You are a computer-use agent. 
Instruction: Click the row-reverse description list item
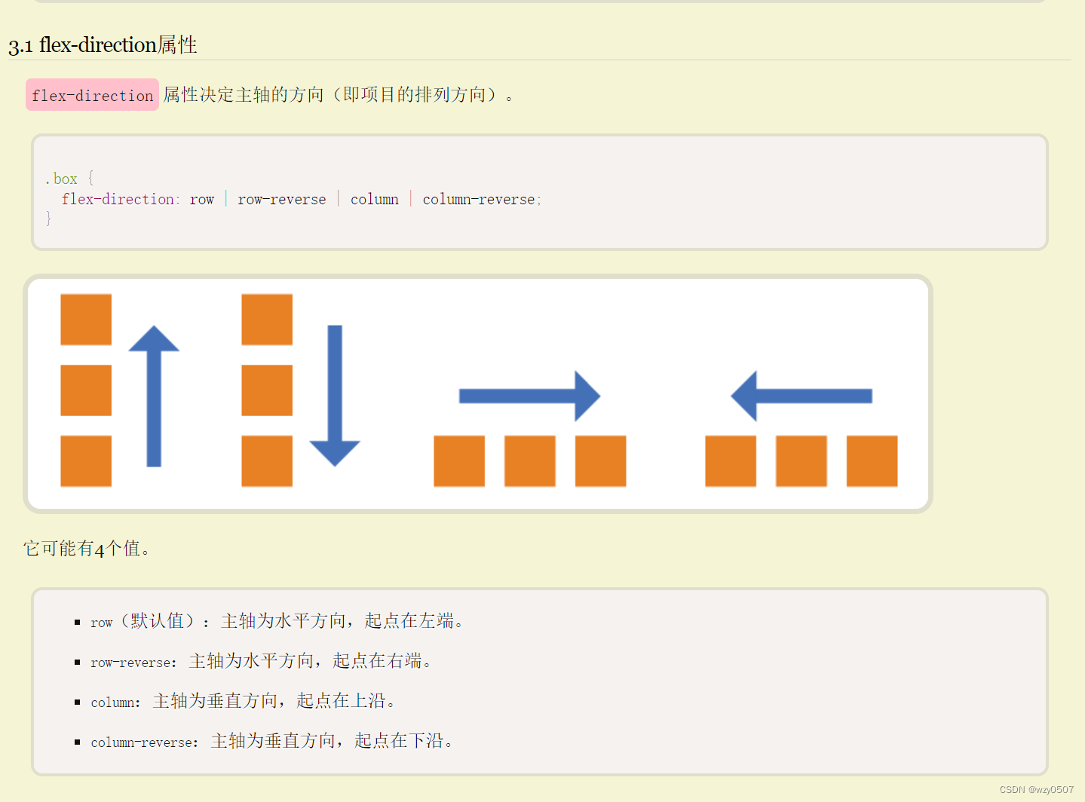pyautogui.click(x=262, y=661)
